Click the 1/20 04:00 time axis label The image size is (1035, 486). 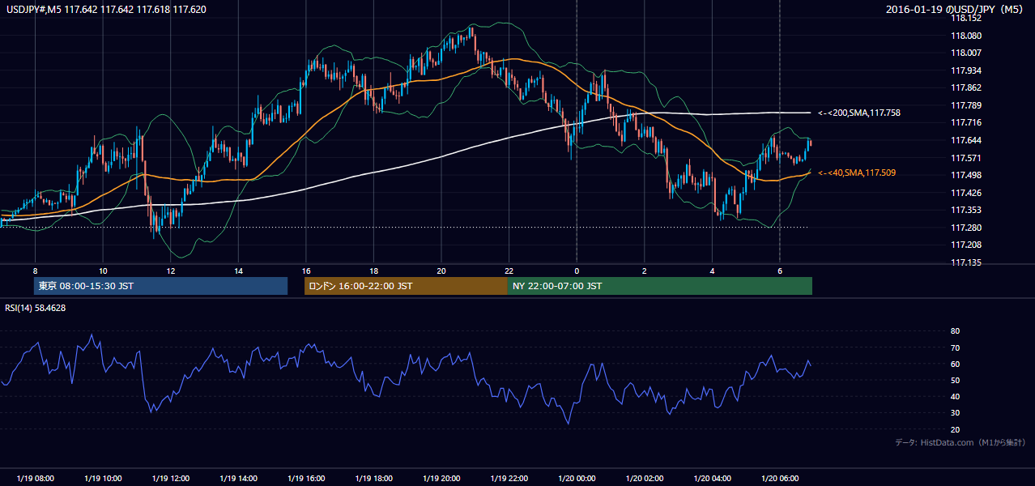pyautogui.click(x=712, y=478)
